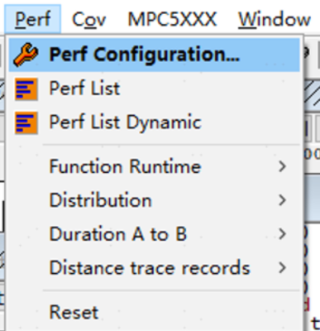
Task: Open the Window menu
Action: (x=275, y=19)
